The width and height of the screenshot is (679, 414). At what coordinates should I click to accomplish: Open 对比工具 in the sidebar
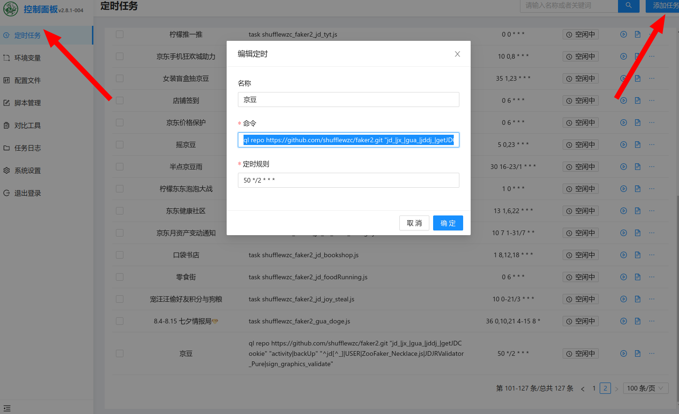46,125
